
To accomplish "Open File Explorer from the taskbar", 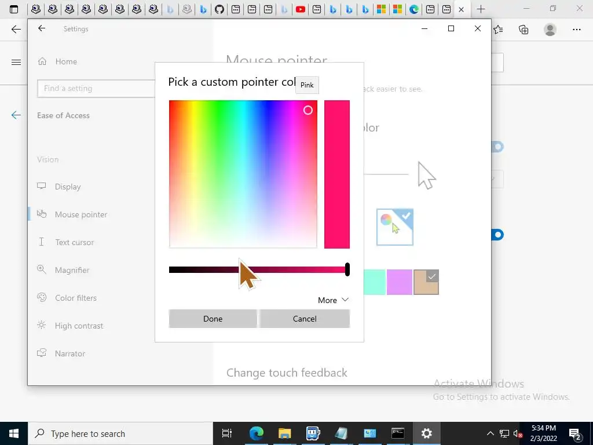I will [x=284, y=433].
